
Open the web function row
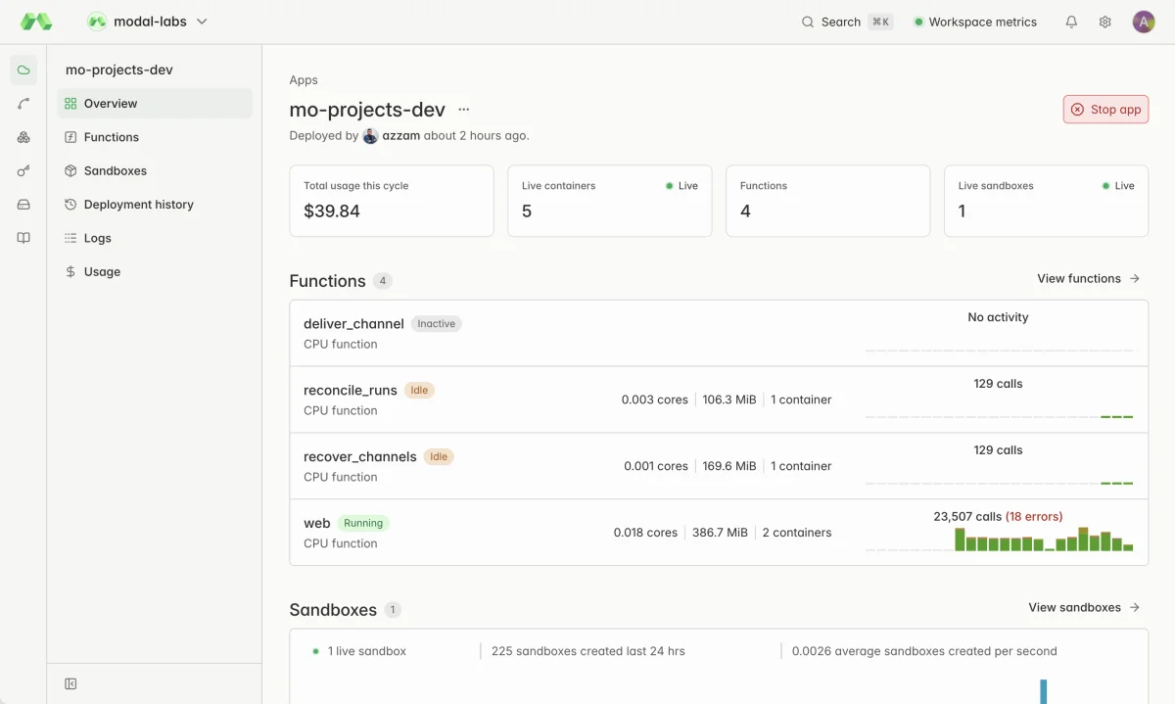pyautogui.click(x=719, y=533)
